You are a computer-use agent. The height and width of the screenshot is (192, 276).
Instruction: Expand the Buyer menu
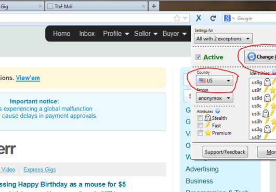coord(175,33)
